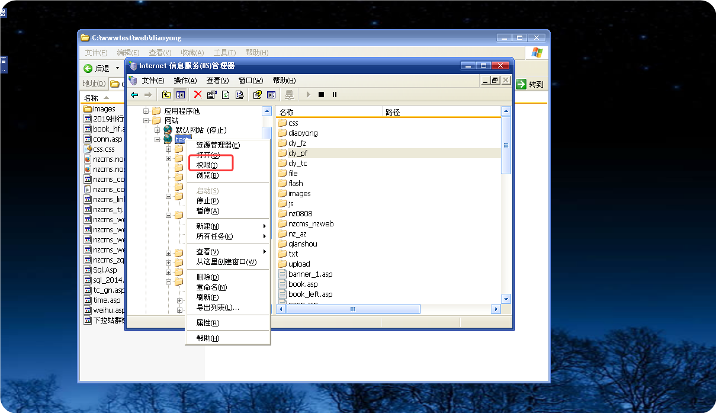Toggle the Show/Hide console tree icon
This screenshot has height=413, width=716.
pos(180,95)
